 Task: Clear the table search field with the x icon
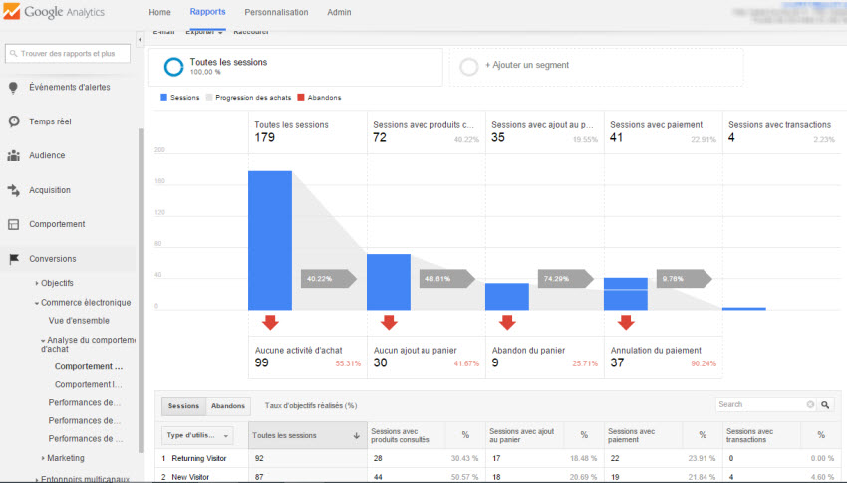[x=810, y=404]
